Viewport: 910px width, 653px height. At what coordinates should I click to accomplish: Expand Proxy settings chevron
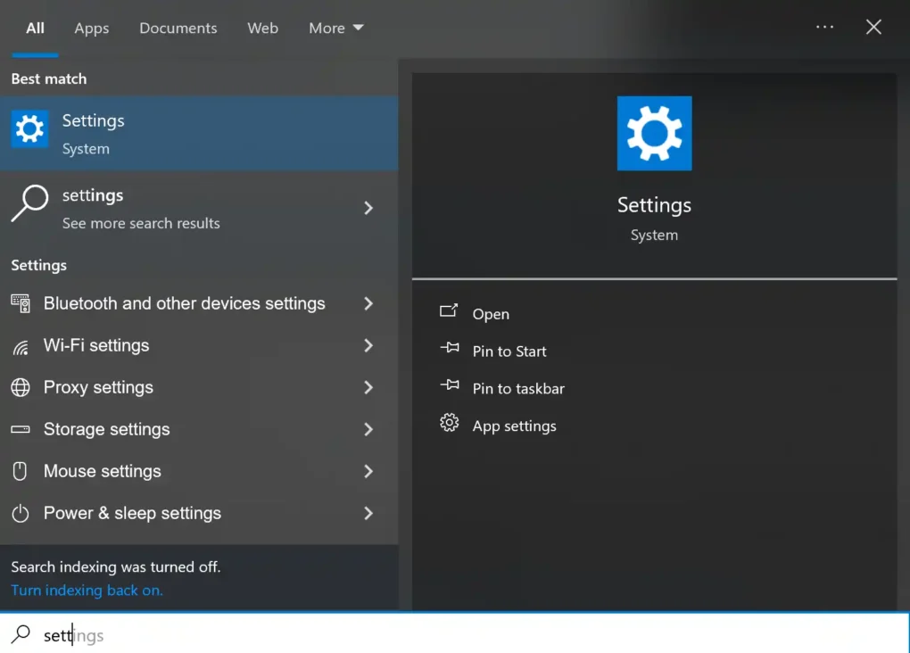[368, 387]
